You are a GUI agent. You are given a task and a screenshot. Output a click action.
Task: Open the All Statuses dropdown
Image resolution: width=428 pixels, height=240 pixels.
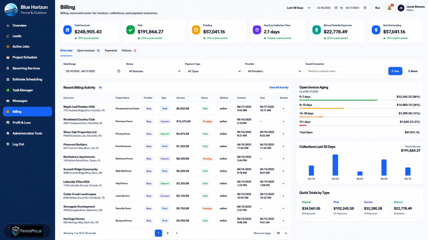[154, 71]
